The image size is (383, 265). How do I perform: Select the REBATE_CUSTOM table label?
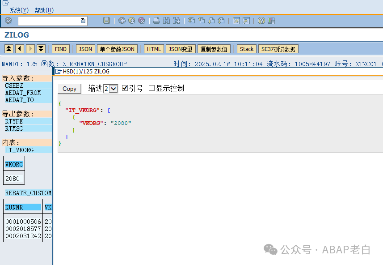pos(28,193)
